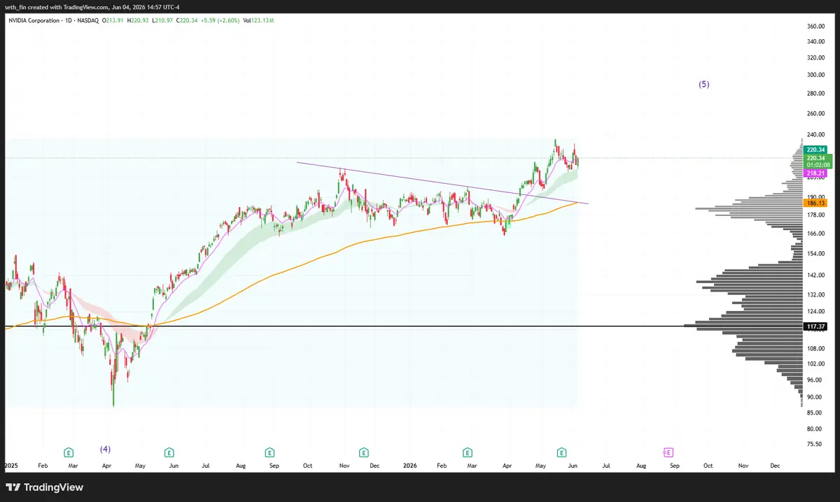Click the 1D interval in chart title
Screen dimensions: 840x502
coord(67,20)
